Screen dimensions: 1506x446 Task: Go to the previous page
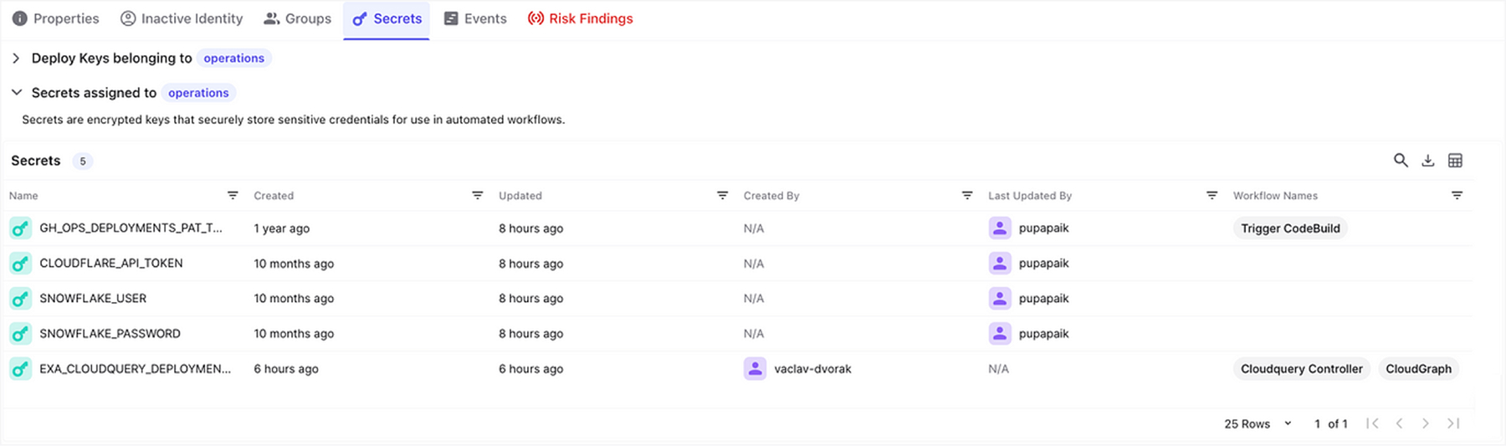click(1399, 423)
